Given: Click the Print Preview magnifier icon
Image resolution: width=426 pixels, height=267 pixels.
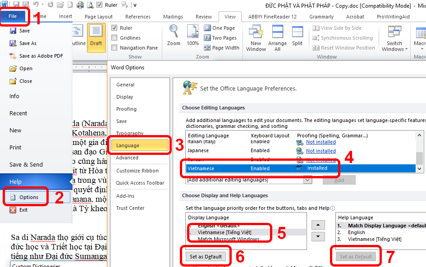Looking at the screenshot, I should click(90, 5).
